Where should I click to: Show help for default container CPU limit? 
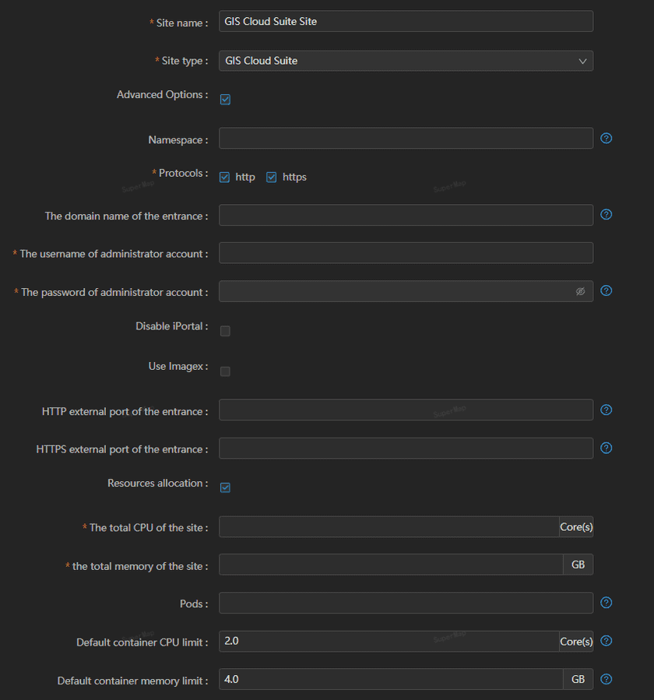tap(607, 641)
